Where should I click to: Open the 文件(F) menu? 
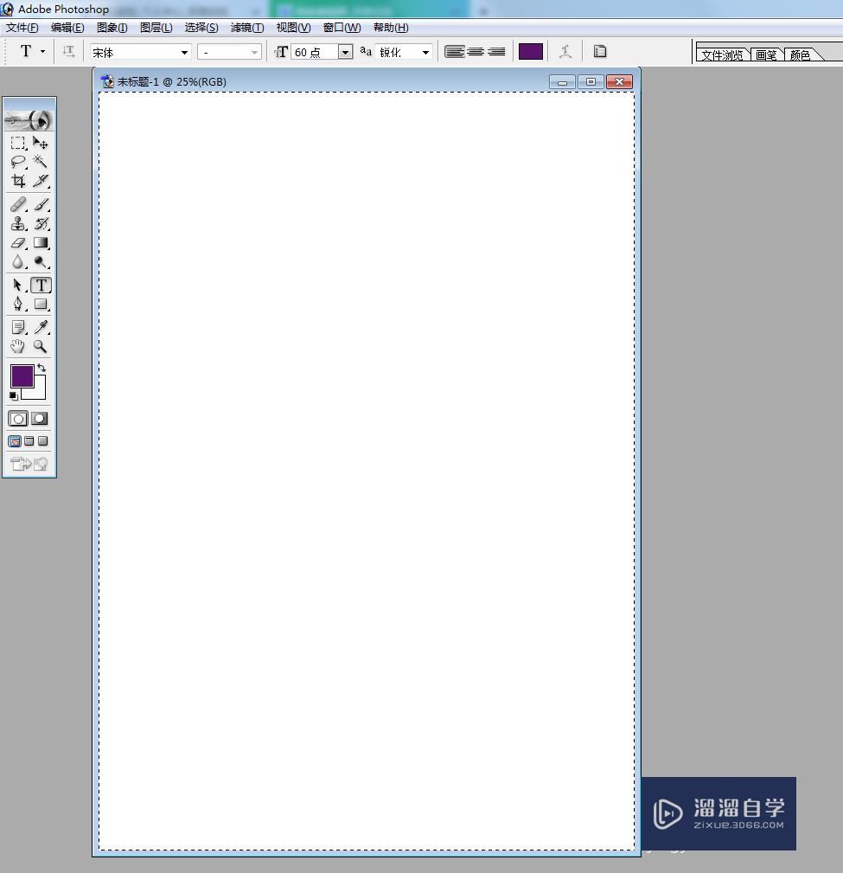tap(22, 28)
